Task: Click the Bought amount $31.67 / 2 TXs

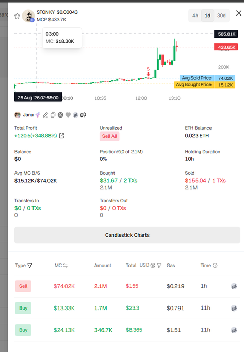Action: [119, 181]
